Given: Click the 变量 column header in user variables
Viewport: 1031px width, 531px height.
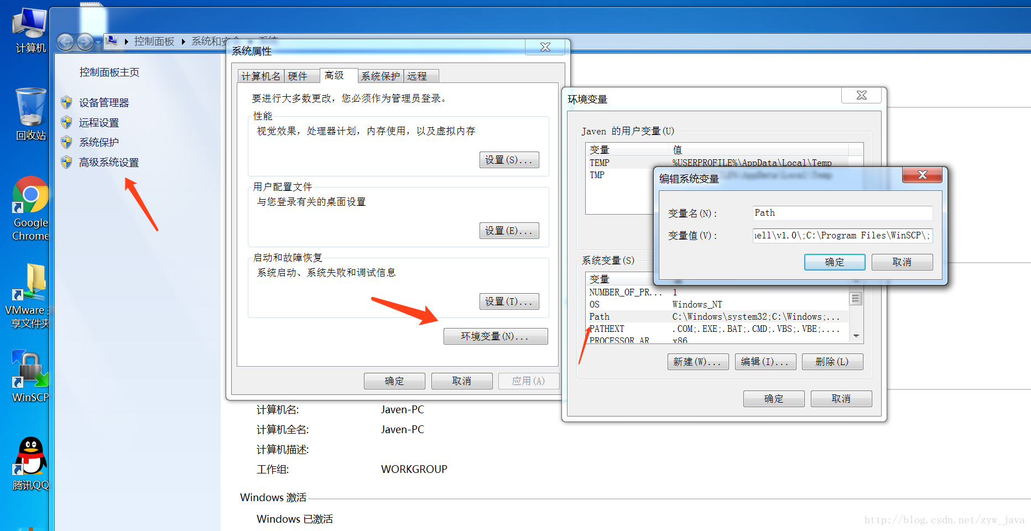Looking at the screenshot, I should [627, 150].
